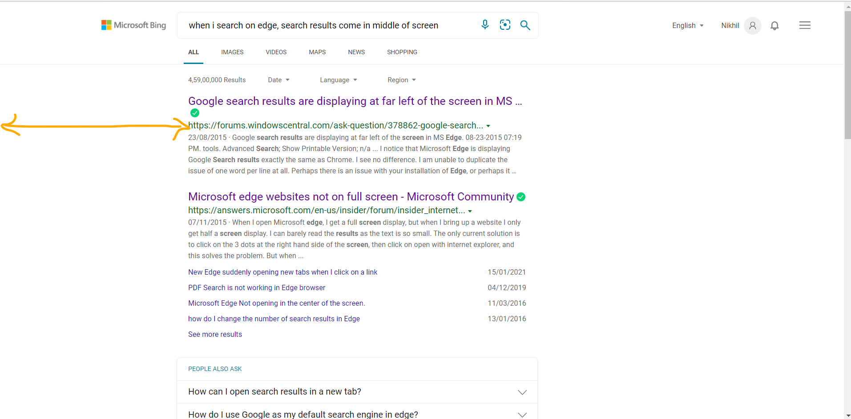Open the Region filter dropdown

point(402,80)
